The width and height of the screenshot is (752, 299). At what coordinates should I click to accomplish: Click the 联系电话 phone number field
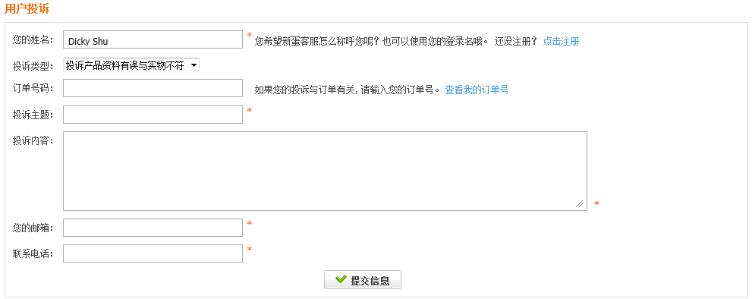pyautogui.click(x=153, y=253)
